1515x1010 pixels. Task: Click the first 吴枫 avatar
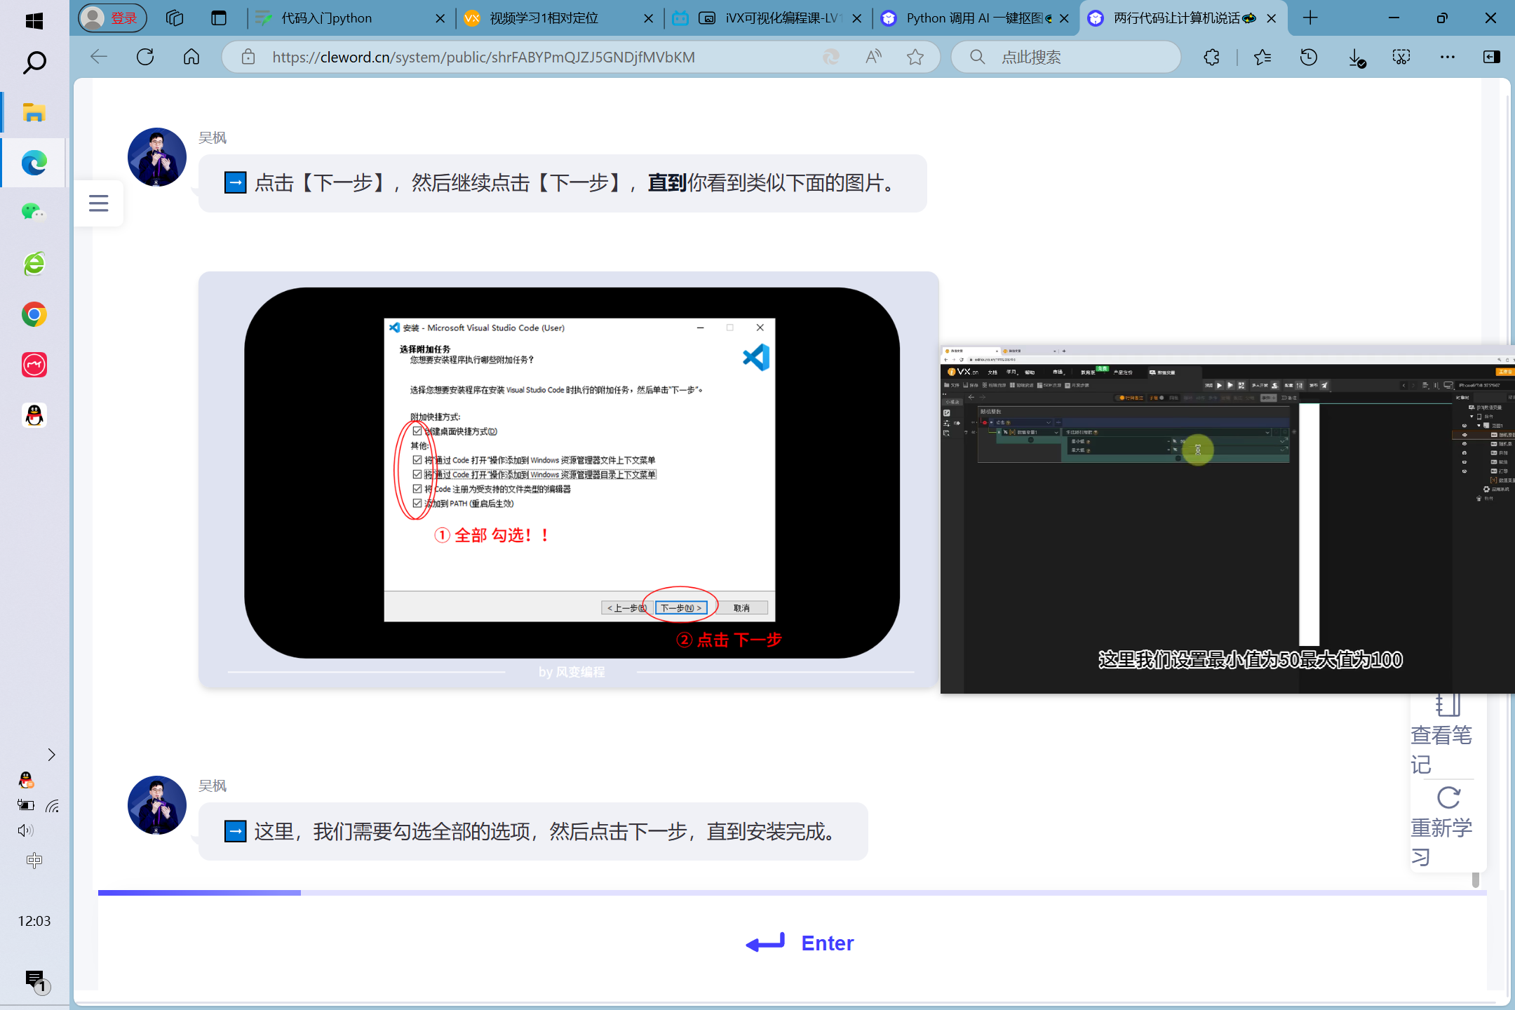pos(157,157)
